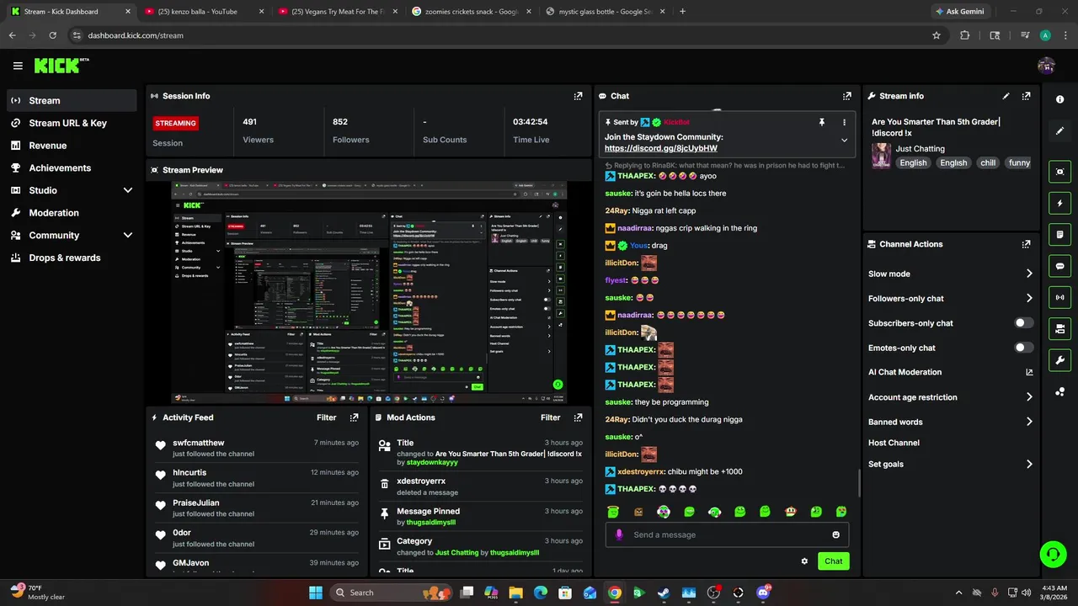Open Revenue in sidebar

point(72,146)
